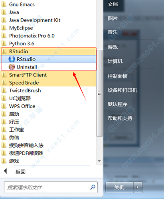Click the back arrow beside 返回
This screenshot has width=164, height=199.
click(6, 171)
